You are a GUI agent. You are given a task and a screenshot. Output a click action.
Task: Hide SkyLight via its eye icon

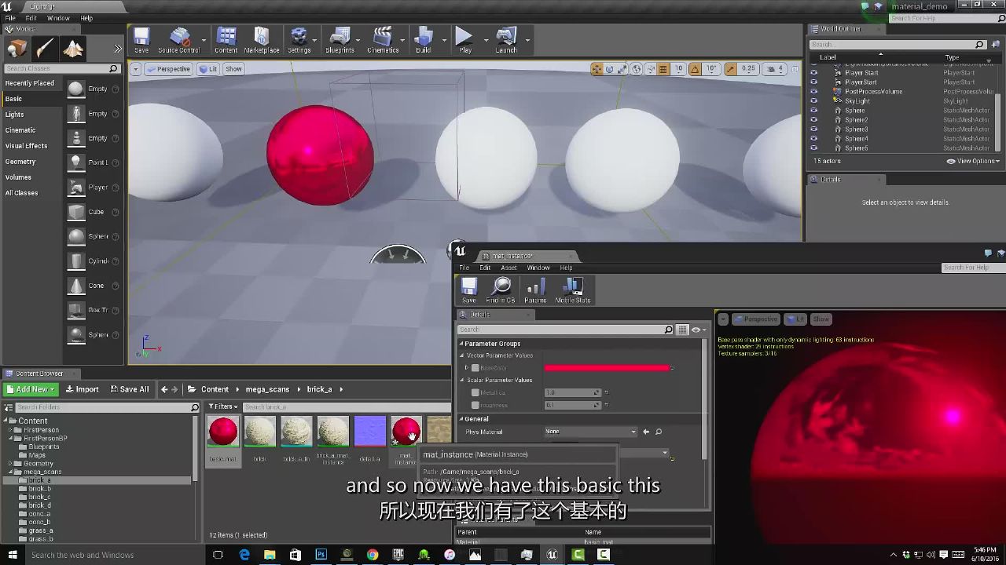813,101
